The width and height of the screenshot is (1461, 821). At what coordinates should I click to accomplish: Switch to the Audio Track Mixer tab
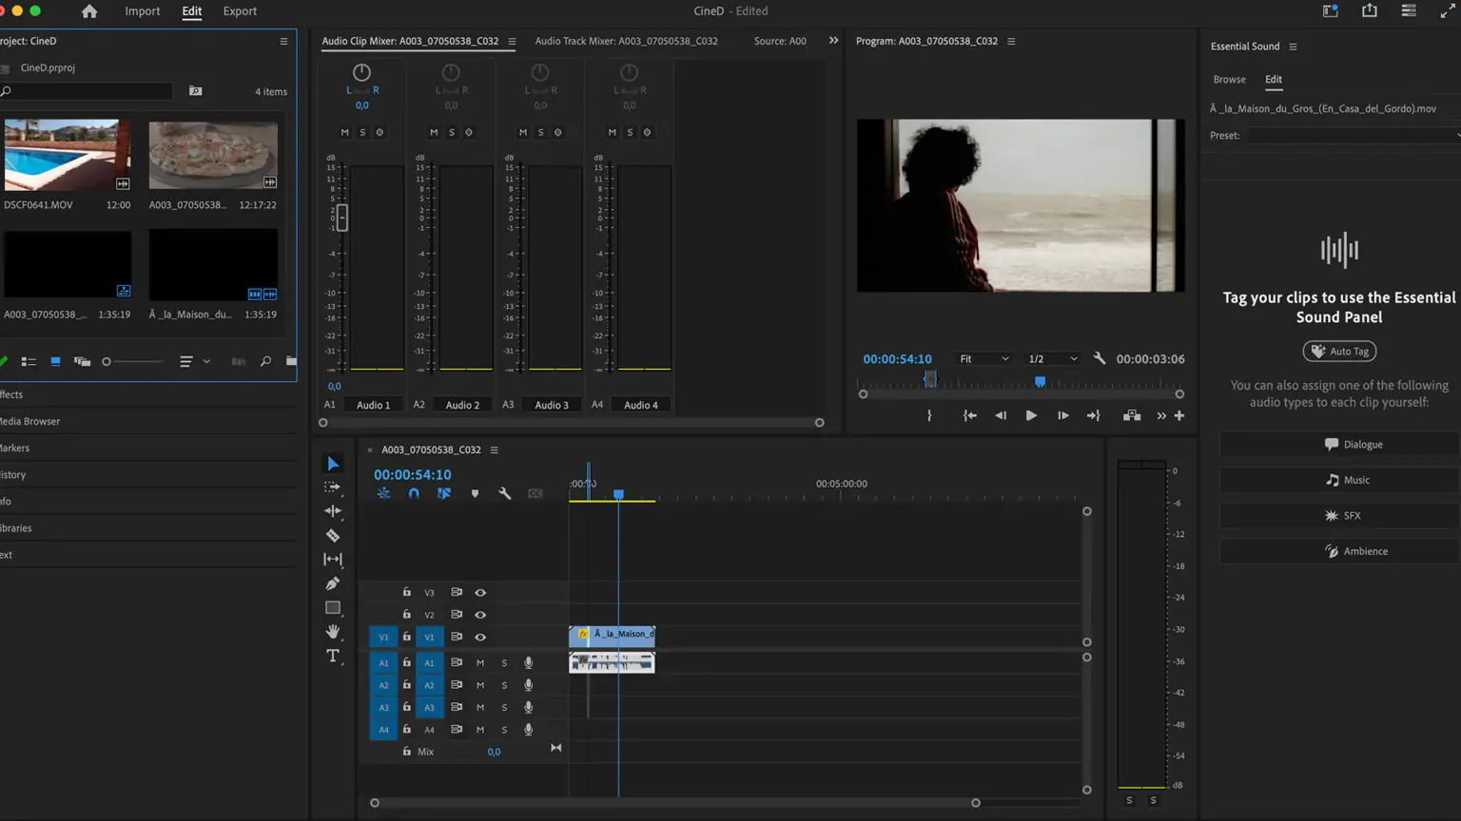[626, 41]
